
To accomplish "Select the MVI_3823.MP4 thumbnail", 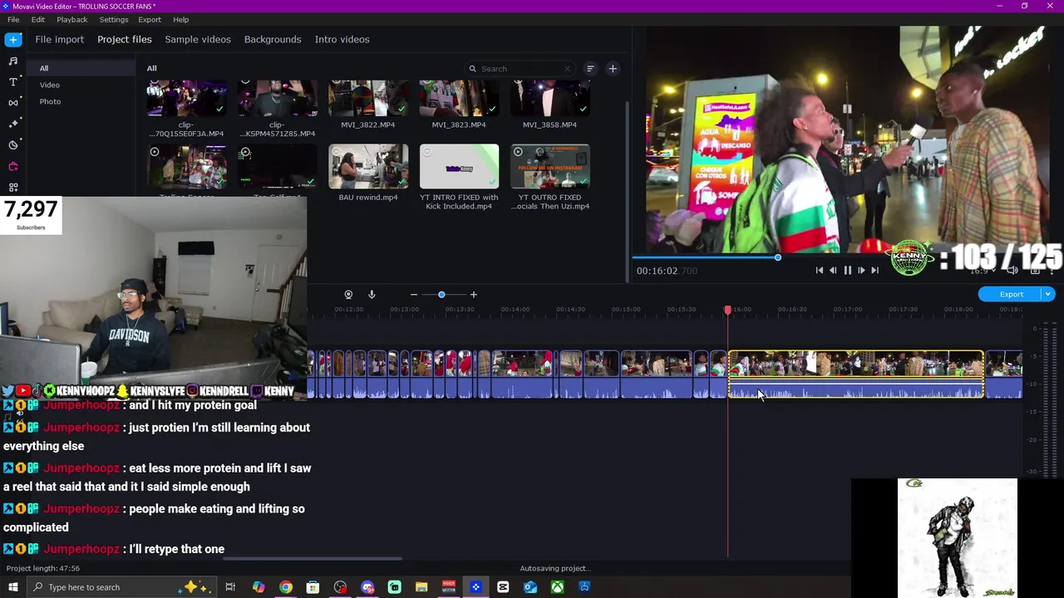I will click(x=459, y=98).
